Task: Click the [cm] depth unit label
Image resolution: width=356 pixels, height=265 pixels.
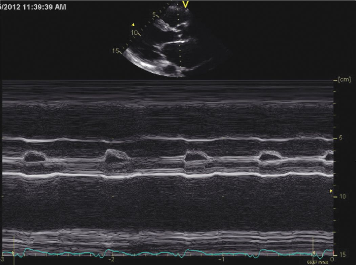Action: click(344, 80)
